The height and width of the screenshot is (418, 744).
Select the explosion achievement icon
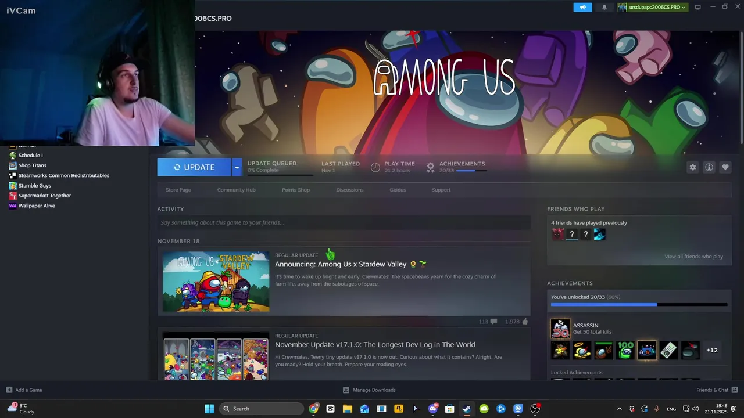tap(560, 350)
